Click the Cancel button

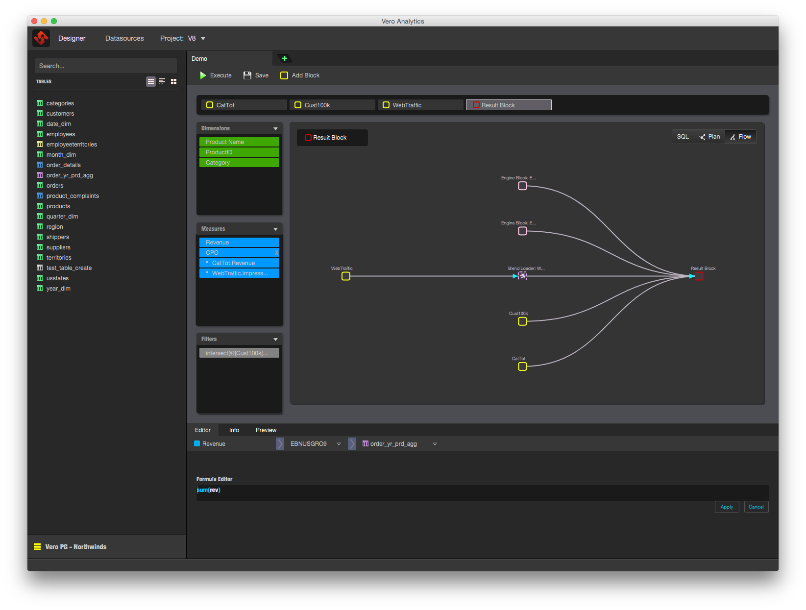pos(756,507)
